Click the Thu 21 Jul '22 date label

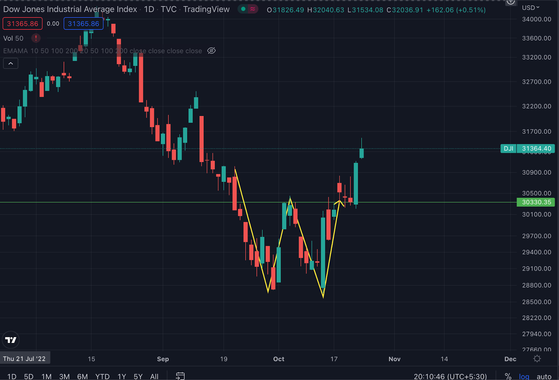pos(24,359)
